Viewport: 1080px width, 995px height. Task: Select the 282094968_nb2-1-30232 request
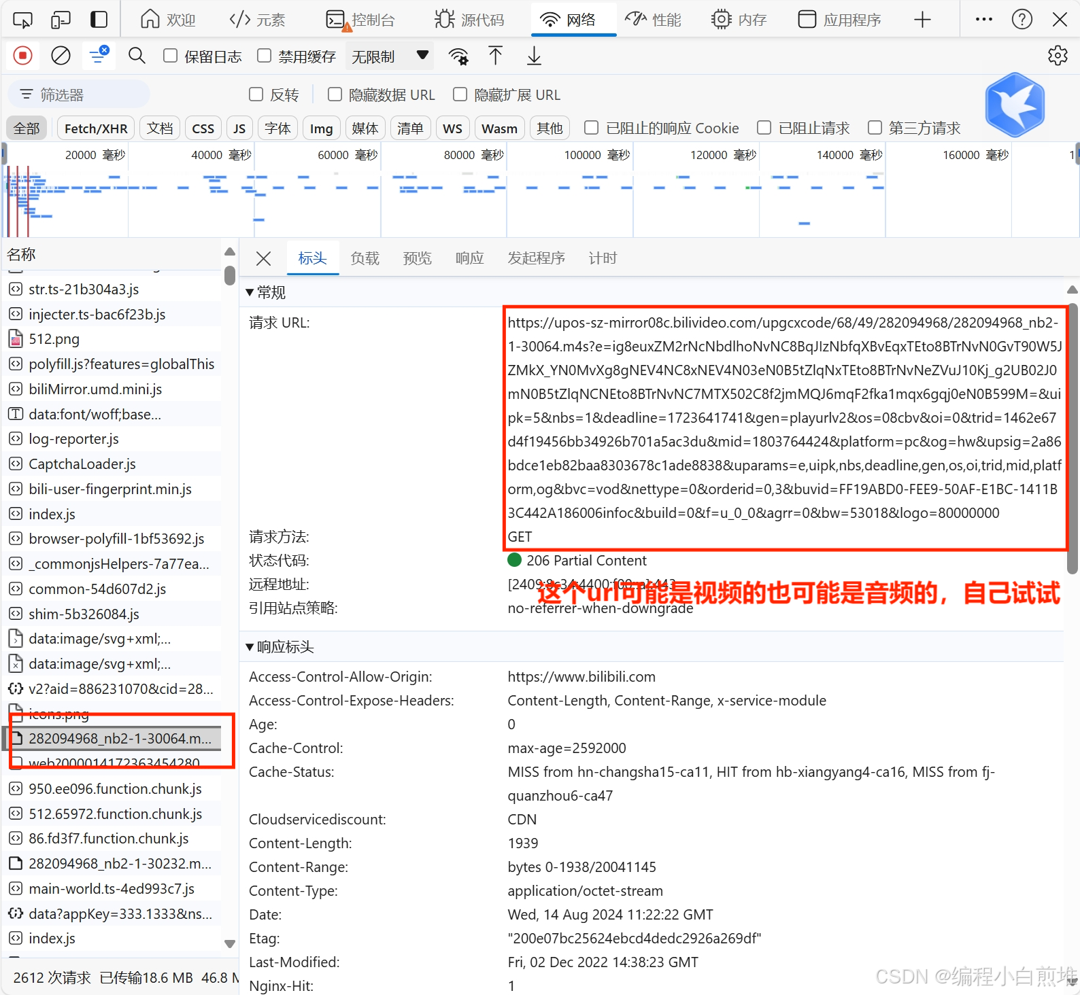[x=120, y=864]
